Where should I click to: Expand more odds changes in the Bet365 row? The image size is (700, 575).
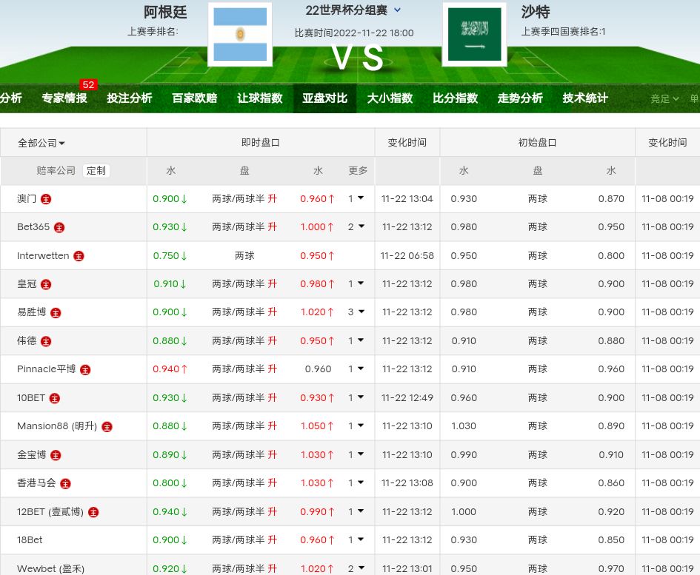click(x=357, y=227)
